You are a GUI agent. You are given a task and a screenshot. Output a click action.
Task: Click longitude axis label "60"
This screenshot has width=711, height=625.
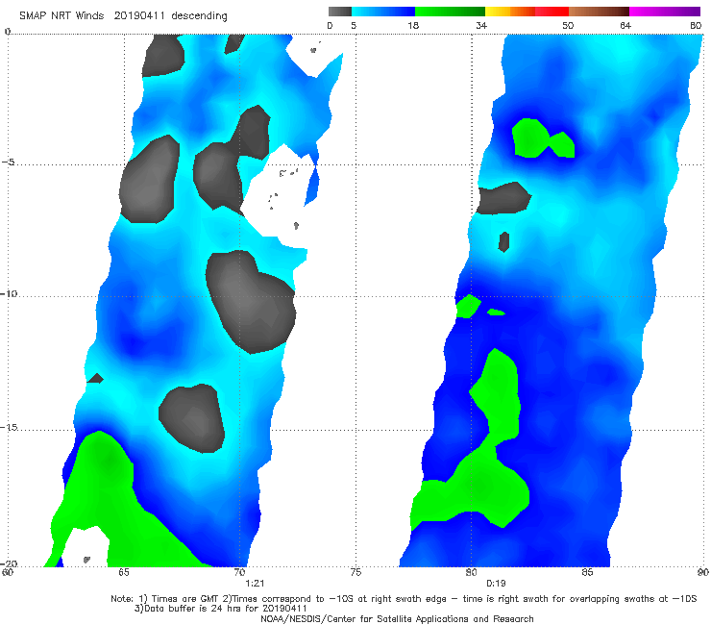(x=8, y=572)
